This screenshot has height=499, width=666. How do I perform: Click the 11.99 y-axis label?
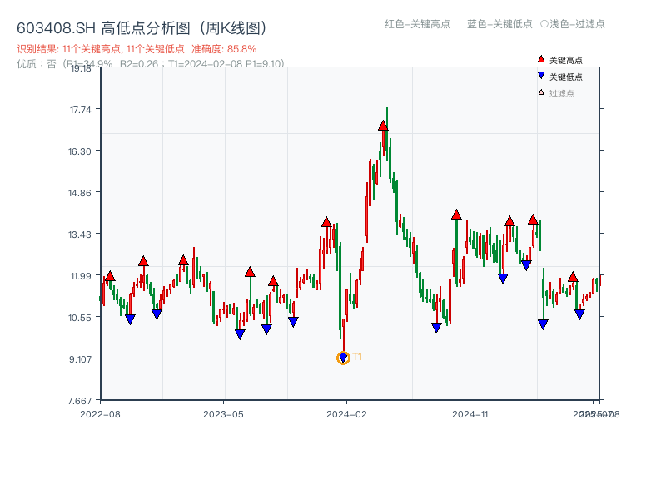pyautogui.click(x=81, y=276)
